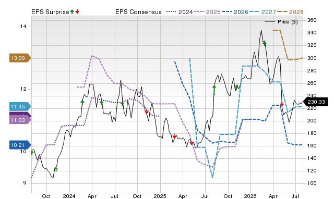The width and height of the screenshot is (334, 199).
Task: Click the August 2024 green EPS beat arrow
Action: [x=122, y=104]
